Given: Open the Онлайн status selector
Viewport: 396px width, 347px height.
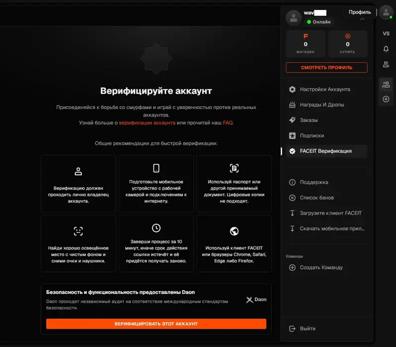Looking at the screenshot, I should click(319, 22).
